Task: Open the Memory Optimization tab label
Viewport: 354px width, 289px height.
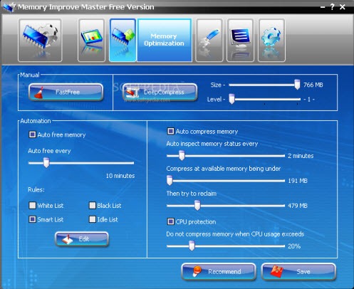Action: (165, 40)
